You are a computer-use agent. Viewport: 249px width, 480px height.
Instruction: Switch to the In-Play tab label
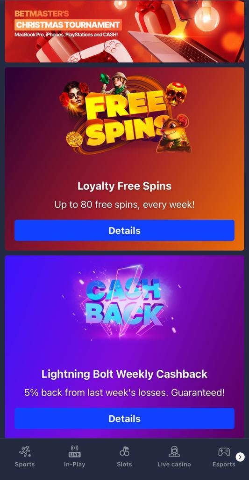pos(74,465)
